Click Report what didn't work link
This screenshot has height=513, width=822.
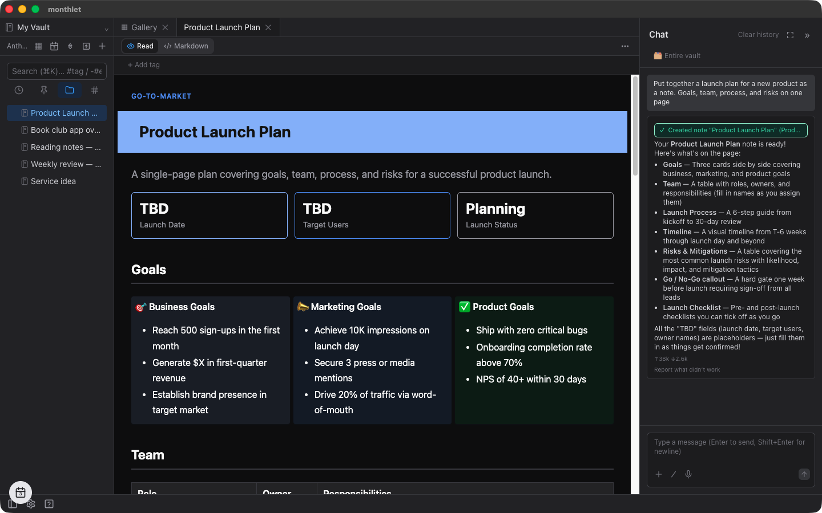coord(687,370)
